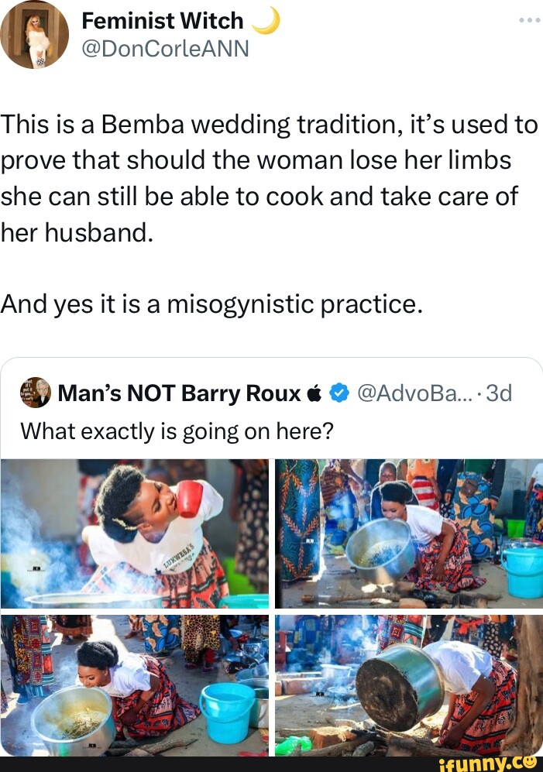This screenshot has height=772, width=543.
Task: View the top-right photo with the silver pot
Action: coord(409,534)
